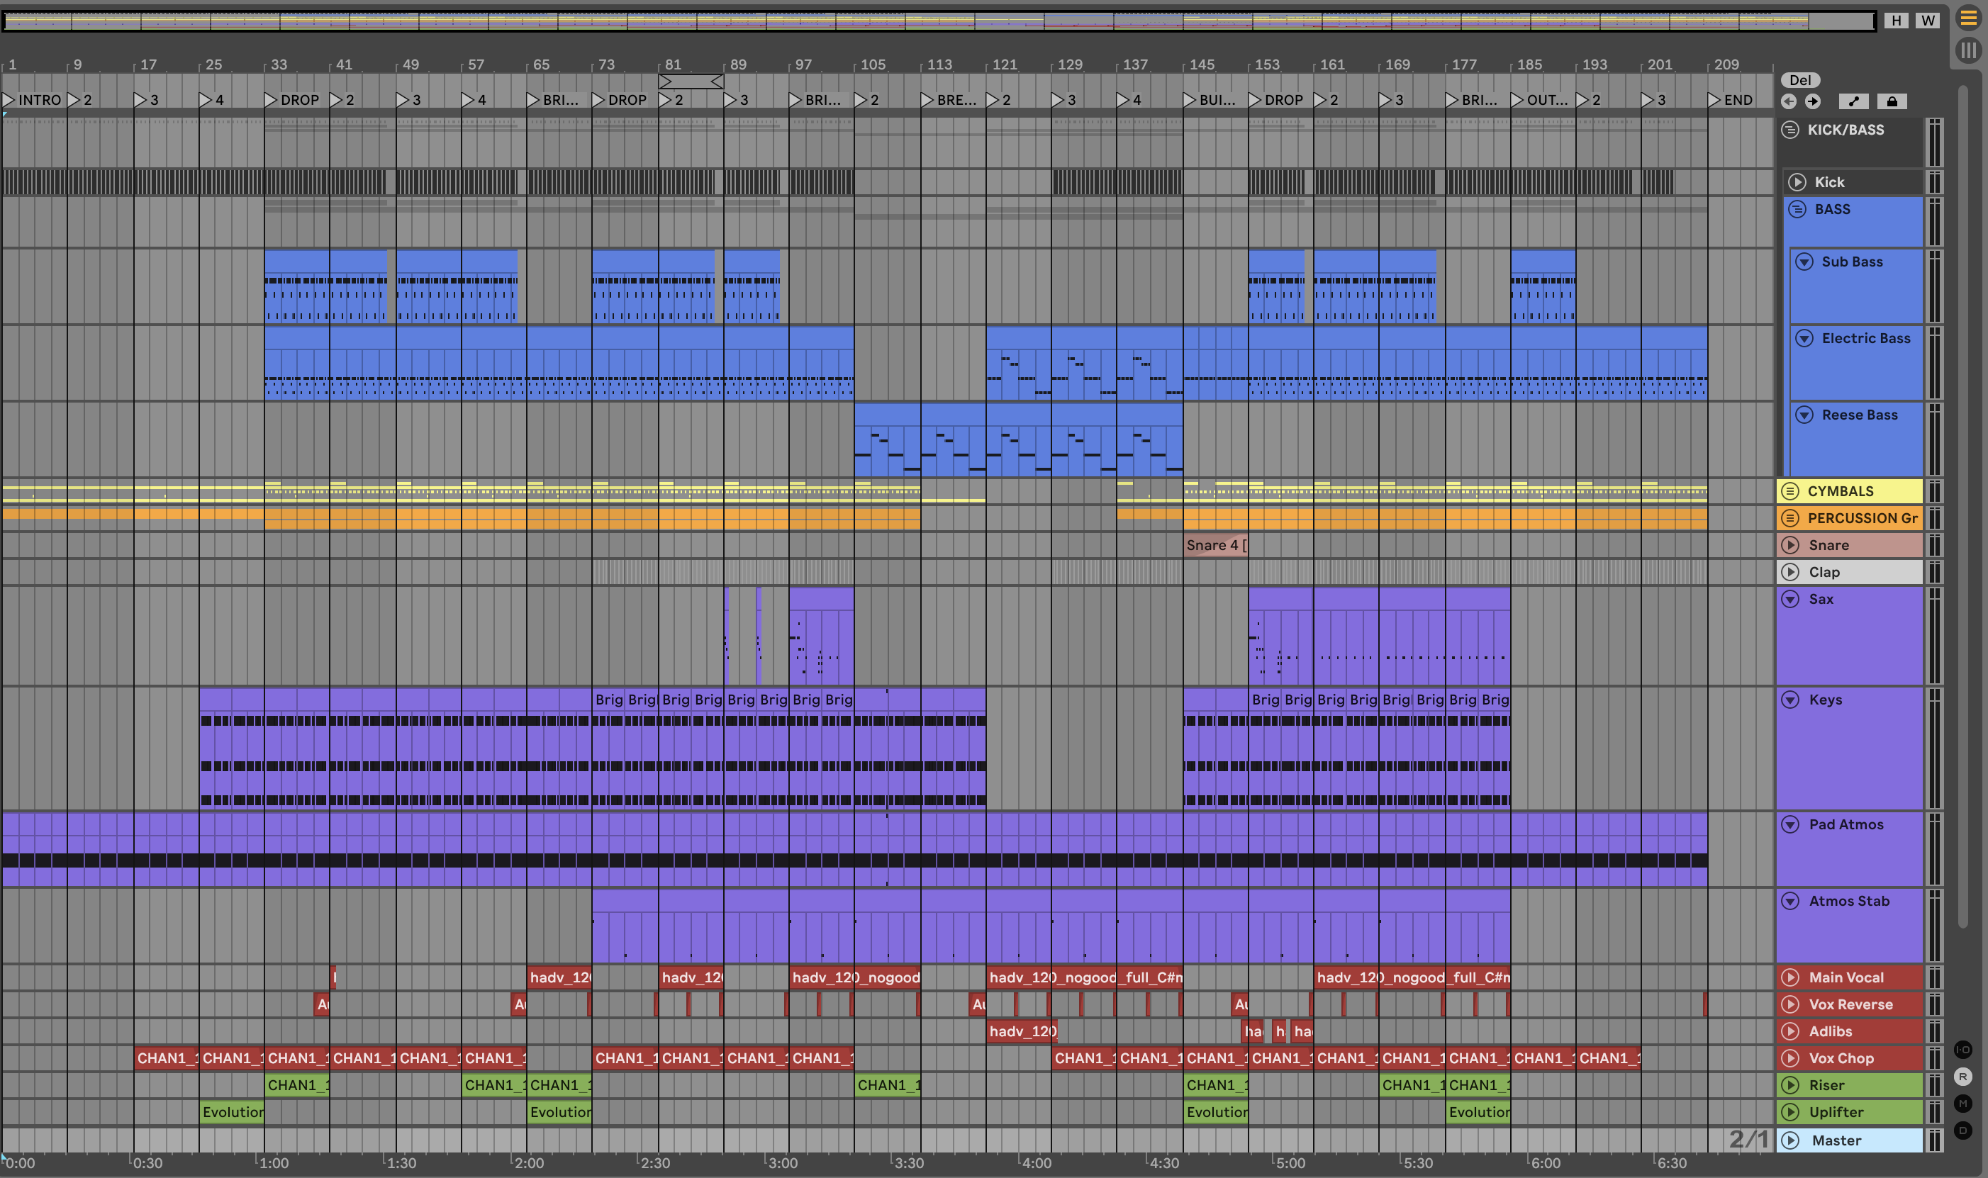1988x1178 pixels.
Task: Jump to previous locator arrow
Action: coord(1789,101)
